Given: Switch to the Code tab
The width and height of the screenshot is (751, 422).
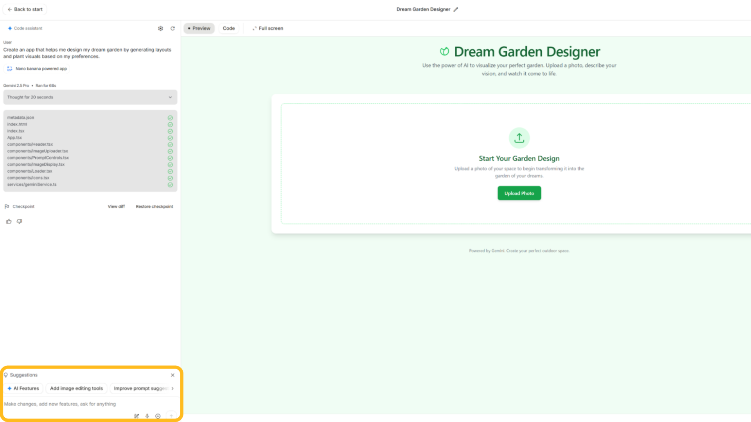Looking at the screenshot, I should pyautogui.click(x=229, y=28).
